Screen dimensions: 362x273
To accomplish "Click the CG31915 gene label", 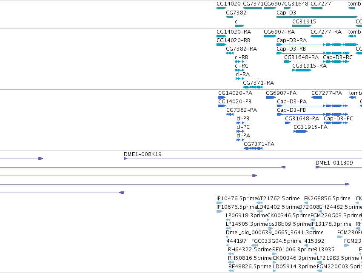I will click(x=304, y=22).
